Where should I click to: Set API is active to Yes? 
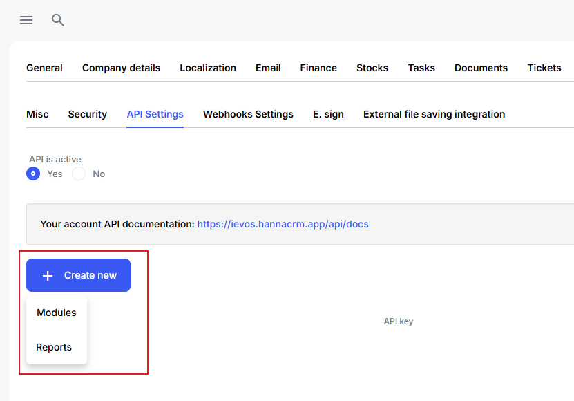33,174
